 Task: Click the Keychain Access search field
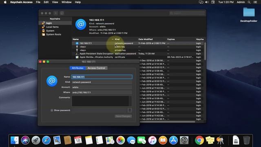click(x=187, y=13)
